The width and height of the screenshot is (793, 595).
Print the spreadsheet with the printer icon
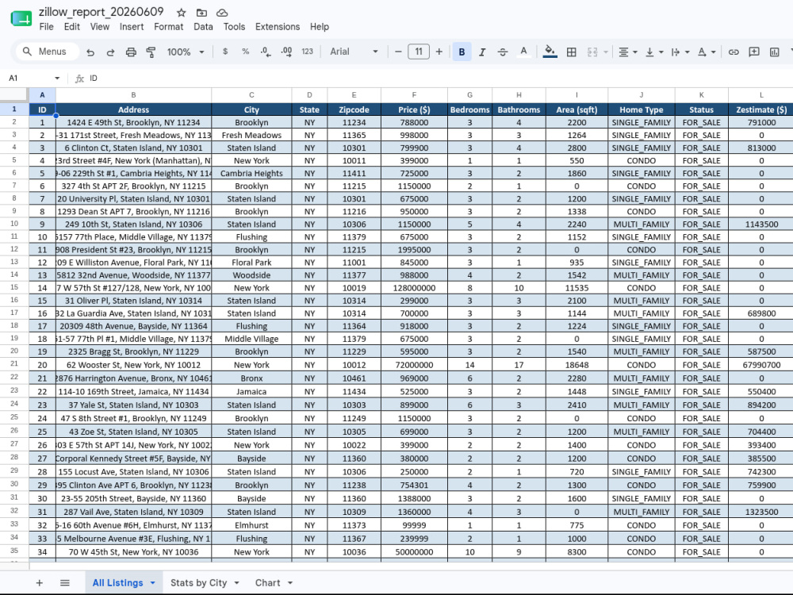pyautogui.click(x=131, y=52)
